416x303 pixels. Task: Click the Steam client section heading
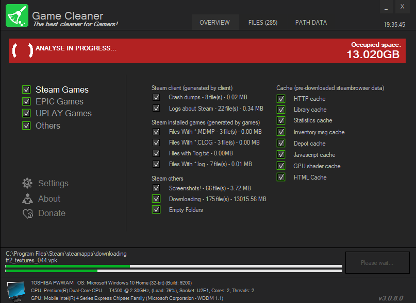pyautogui.click(x=192, y=88)
